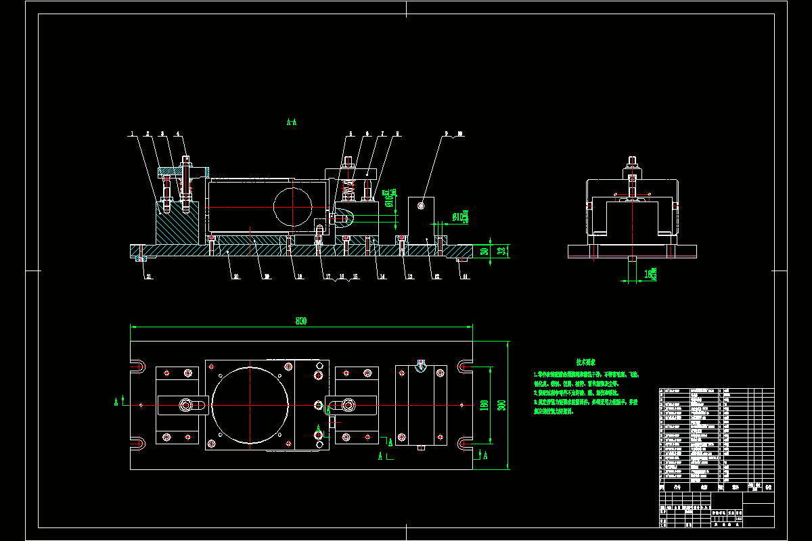Select part balloon number 13

(x=409, y=277)
